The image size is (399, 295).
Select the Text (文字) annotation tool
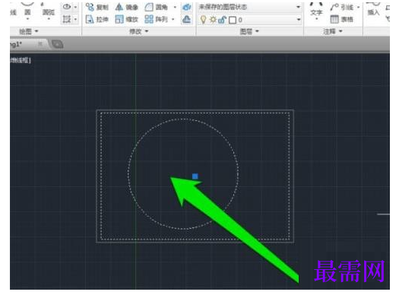(x=316, y=10)
